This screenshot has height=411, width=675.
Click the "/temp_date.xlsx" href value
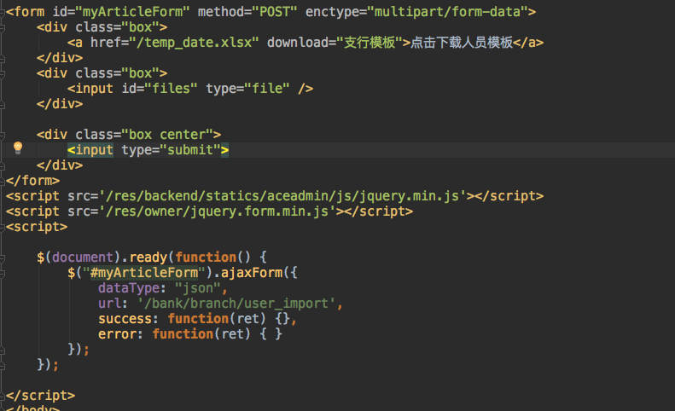(x=194, y=42)
